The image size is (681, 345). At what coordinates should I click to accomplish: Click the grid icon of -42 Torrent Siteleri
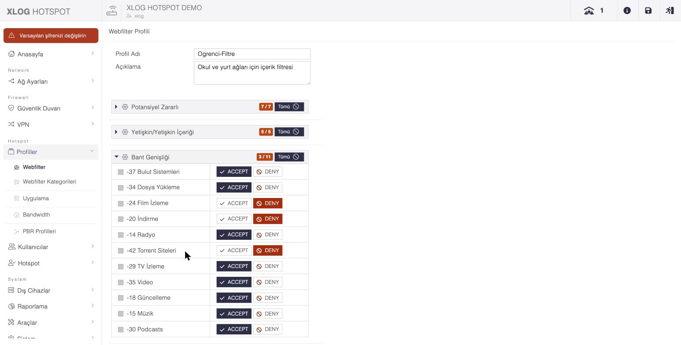(x=120, y=251)
